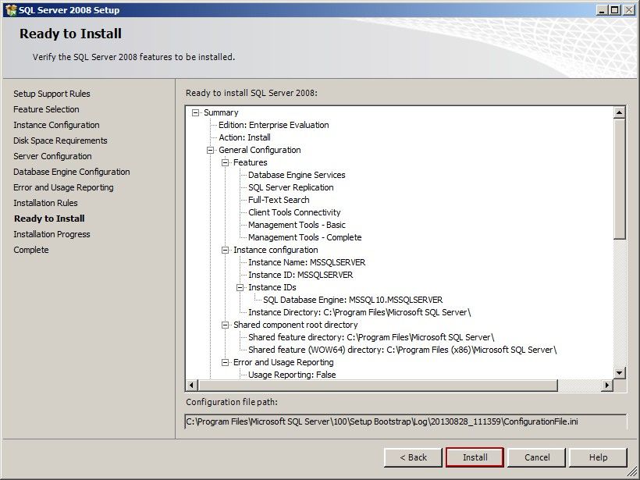
Task: Select General Configuration label
Action: pos(260,150)
